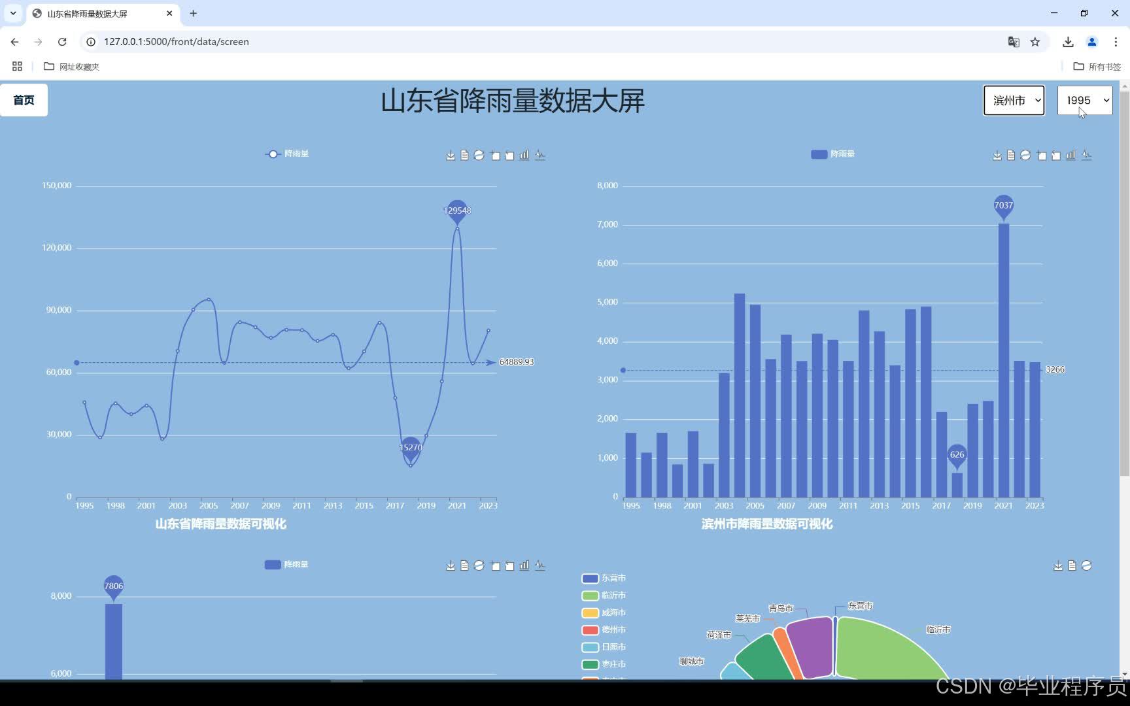The height and width of the screenshot is (706, 1130).
Task: Reload the current page
Action: [62, 42]
